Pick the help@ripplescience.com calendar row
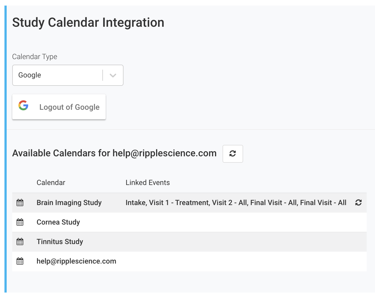Screen dimensions: 375x297 (77, 261)
